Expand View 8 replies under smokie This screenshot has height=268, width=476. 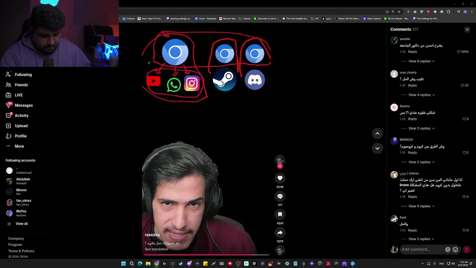tap(421, 61)
